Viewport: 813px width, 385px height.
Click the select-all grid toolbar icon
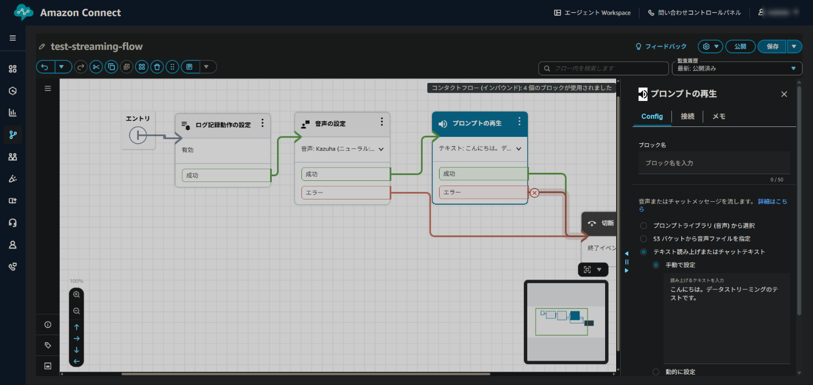[x=142, y=67]
